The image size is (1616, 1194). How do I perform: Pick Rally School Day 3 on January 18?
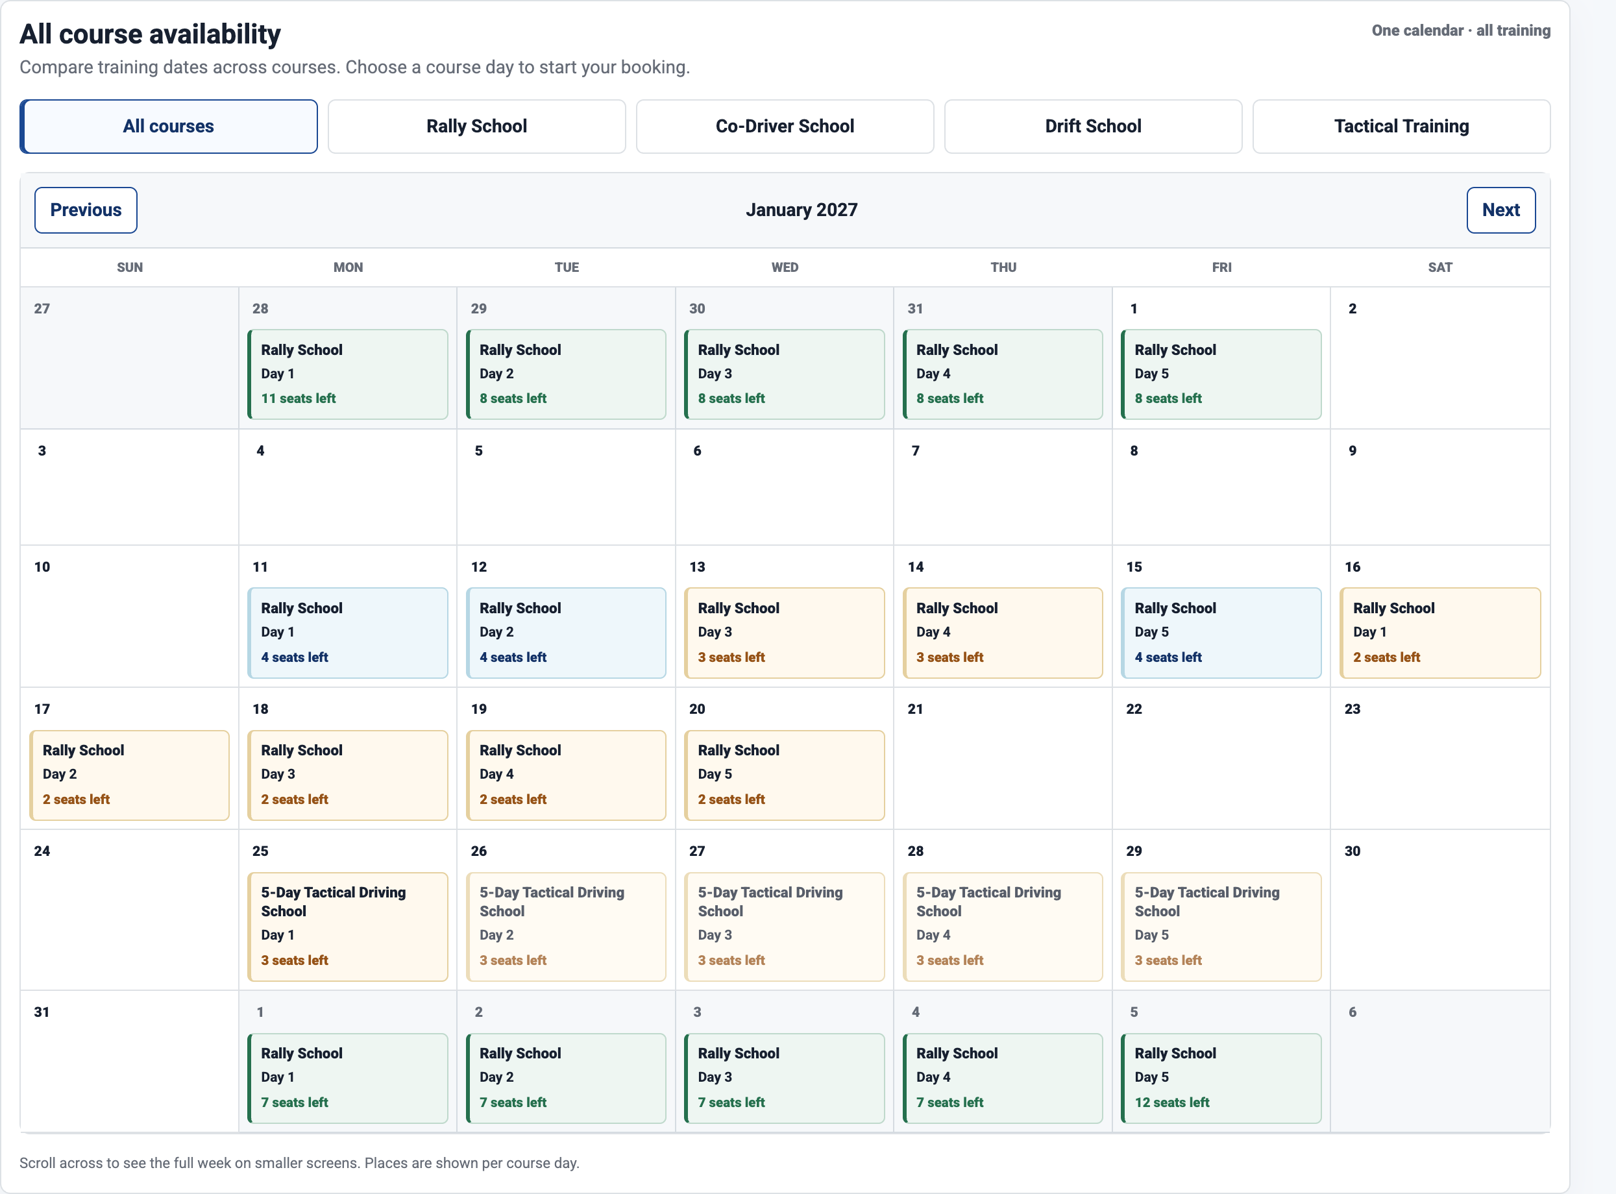pos(348,775)
